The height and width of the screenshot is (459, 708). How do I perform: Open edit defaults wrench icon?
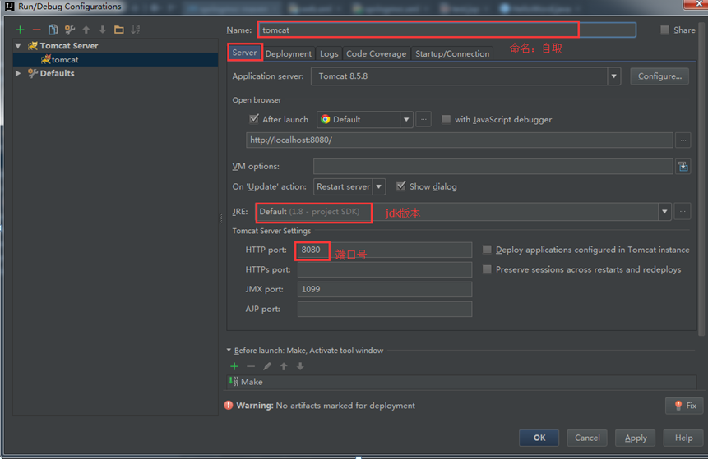click(70, 30)
